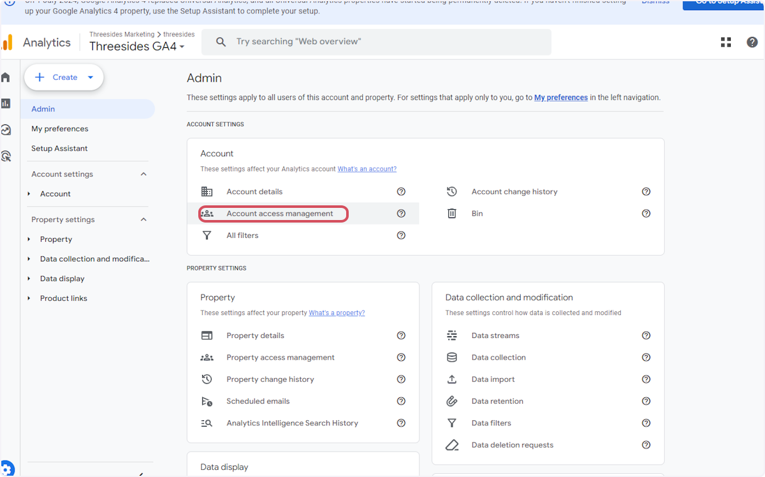Collapse the Account settings section chevron
765x477 pixels.
coord(143,174)
